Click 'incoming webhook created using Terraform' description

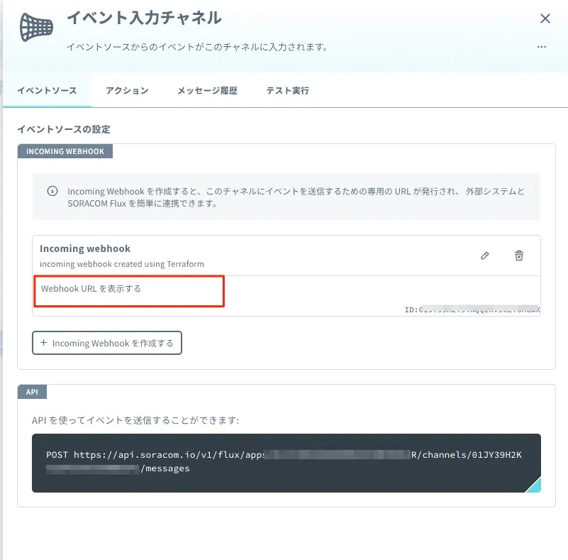pos(122,264)
